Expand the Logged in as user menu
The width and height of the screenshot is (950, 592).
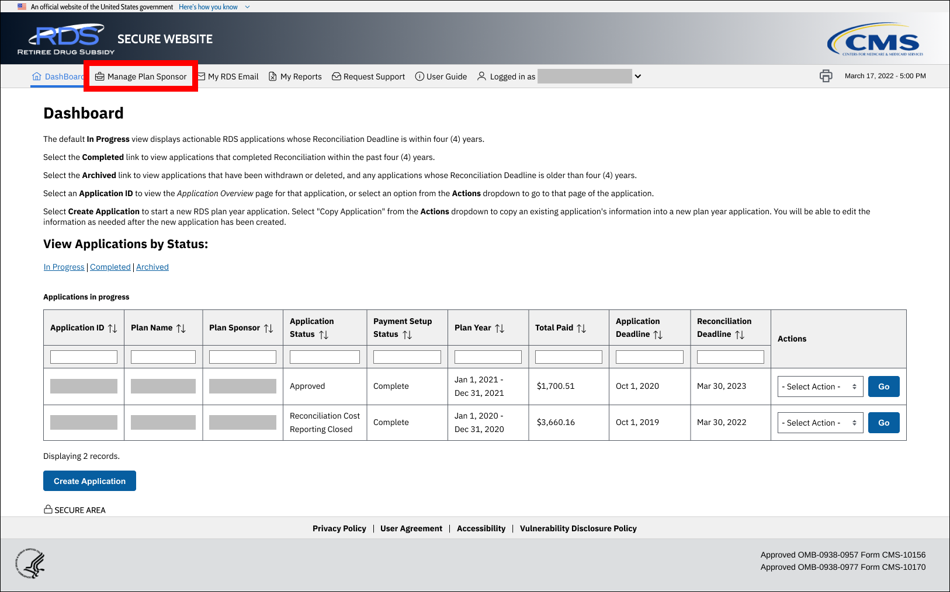[638, 76]
